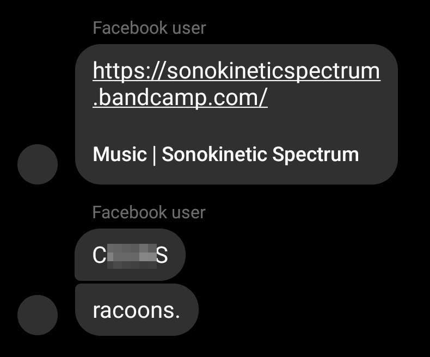Image resolution: width=430 pixels, height=357 pixels.
Task: Click the pixelated part of the censored message
Action: coord(132,255)
